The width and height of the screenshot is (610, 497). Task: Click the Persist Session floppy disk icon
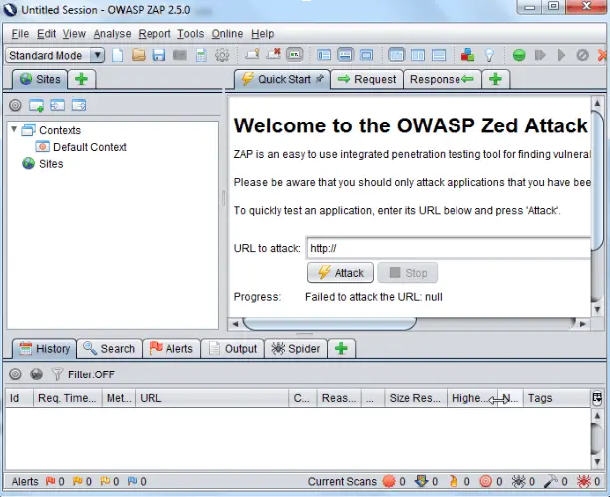click(x=159, y=55)
